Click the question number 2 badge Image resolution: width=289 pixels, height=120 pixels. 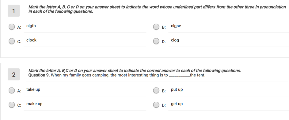[14, 74]
